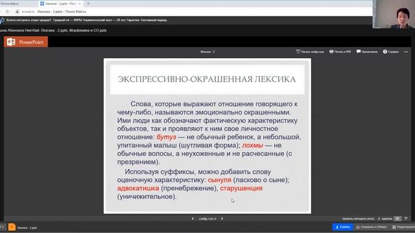Click the PowerPoint logo button
Viewport: 415px width, 233px height.
coord(26,42)
